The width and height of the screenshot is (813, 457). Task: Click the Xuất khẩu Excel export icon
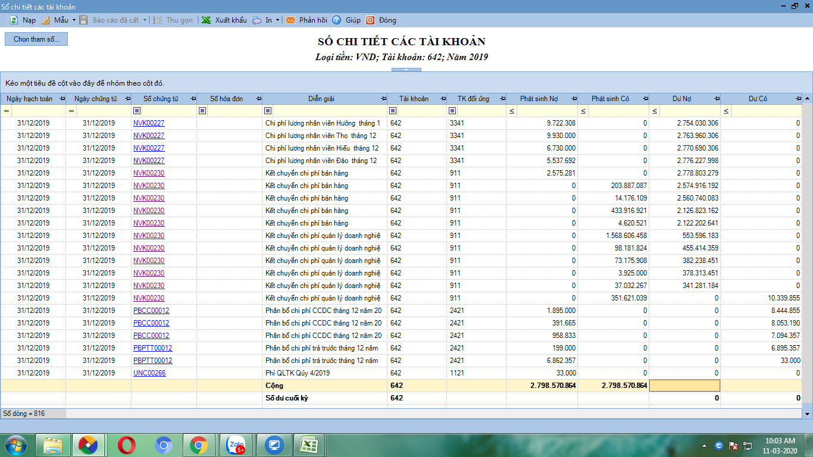tap(206, 20)
